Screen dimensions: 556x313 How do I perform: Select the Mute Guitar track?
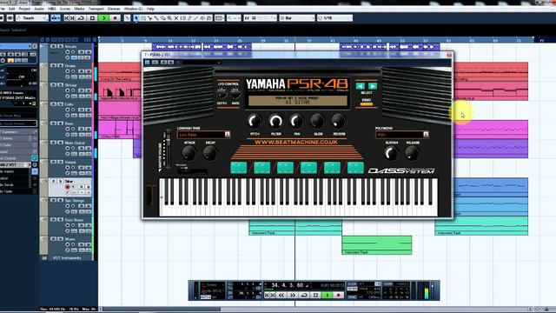click(76, 143)
